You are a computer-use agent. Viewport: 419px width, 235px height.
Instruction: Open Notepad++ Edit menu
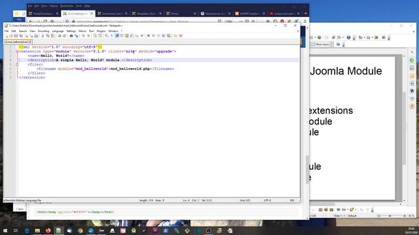(14, 31)
